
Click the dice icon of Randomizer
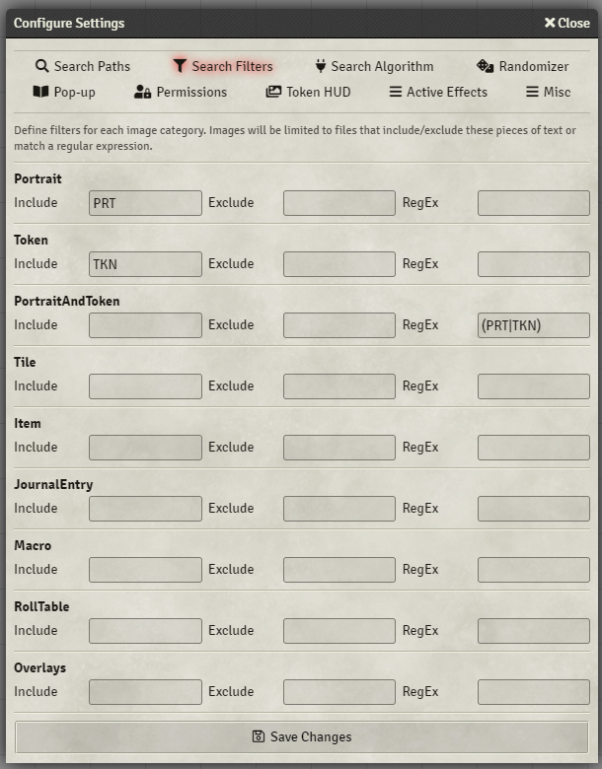click(486, 66)
